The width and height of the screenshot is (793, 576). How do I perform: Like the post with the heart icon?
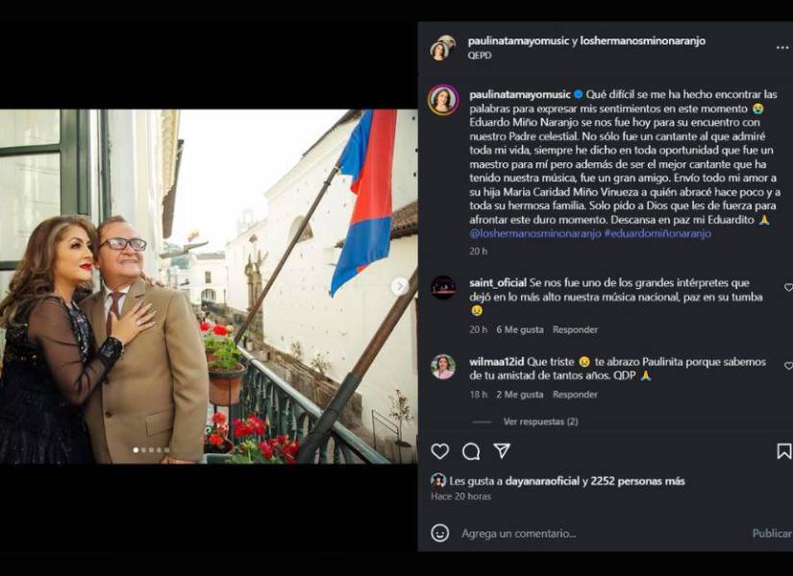point(440,451)
